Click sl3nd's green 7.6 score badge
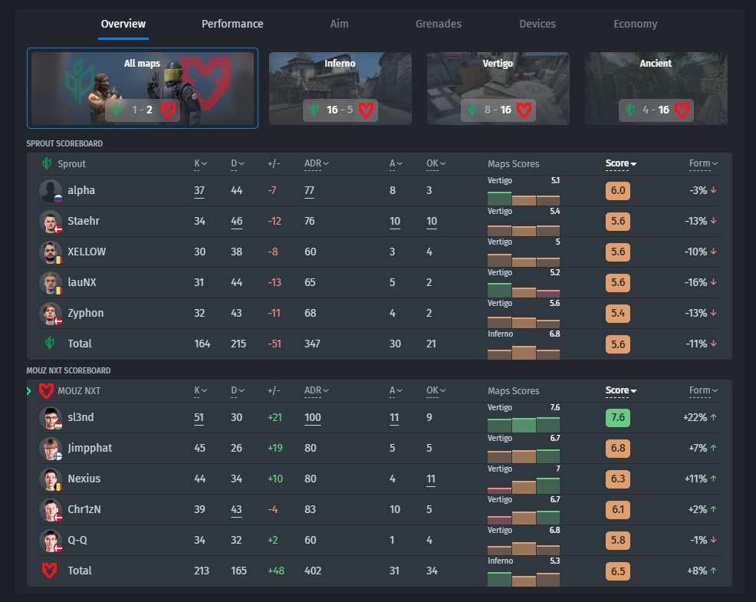Screen dimensions: 756x602 point(618,418)
